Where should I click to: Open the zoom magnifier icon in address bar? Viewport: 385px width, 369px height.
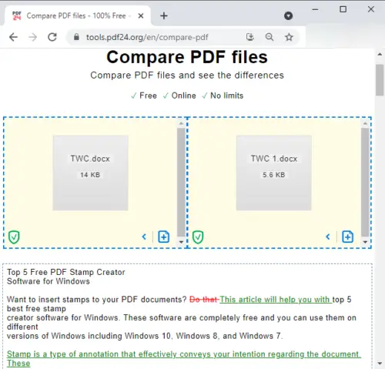269,37
